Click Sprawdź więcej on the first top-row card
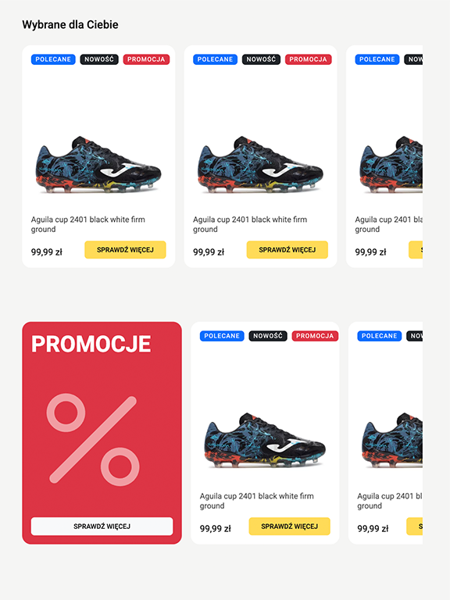The width and height of the screenshot is (450, 600). coord(125,250)
